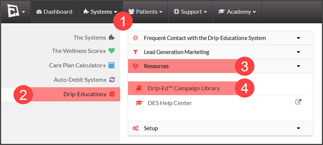The width and height of the screenshot is (323, 145).
Task: Click the caret arrow on Frequent Contact row
Action: pyautogui.click(x=298, y=38)
